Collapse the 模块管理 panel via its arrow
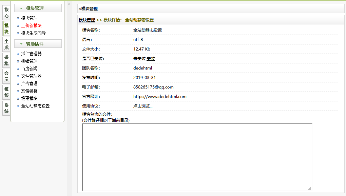The height and width of the screenshot is (196, 346). pyautogui.click(x=21, y=8)
